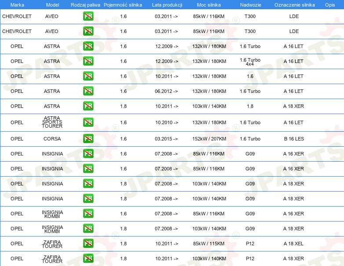
Task: Click petrol icon in Astra A 18 XER row
Action: 88,106
